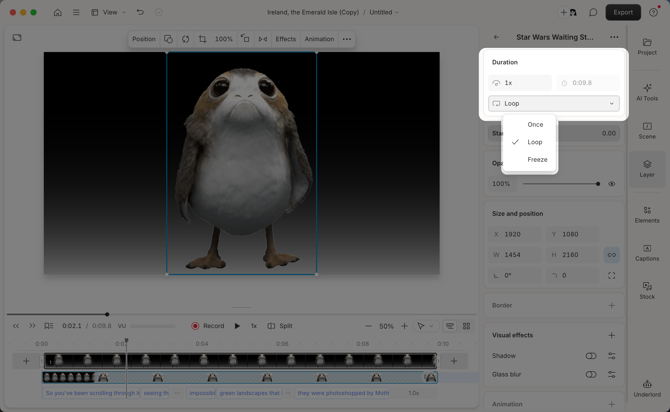
Task: Open the pointer tool selector dropdown
Action: (x=426, y=326)
